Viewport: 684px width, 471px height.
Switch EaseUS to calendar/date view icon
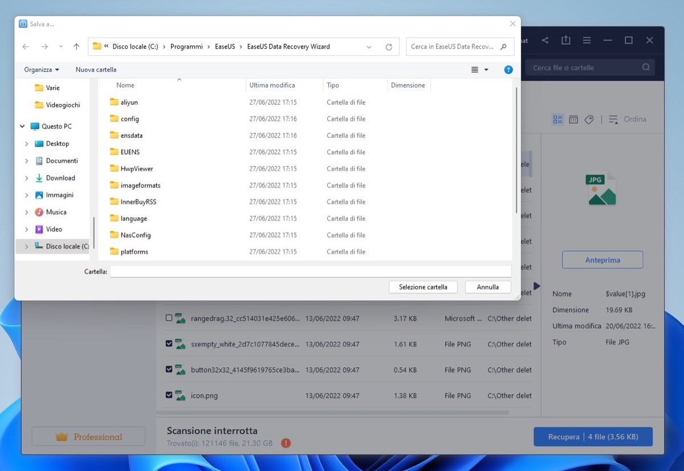coord(573,119)
